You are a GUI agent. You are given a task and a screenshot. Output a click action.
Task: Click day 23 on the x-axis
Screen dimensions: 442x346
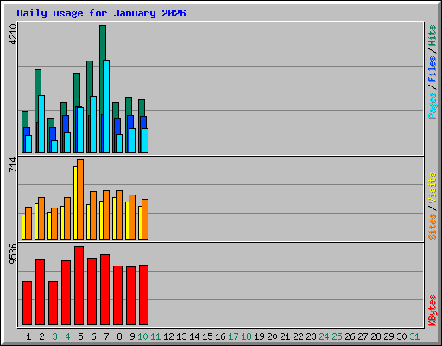point(311,336)
